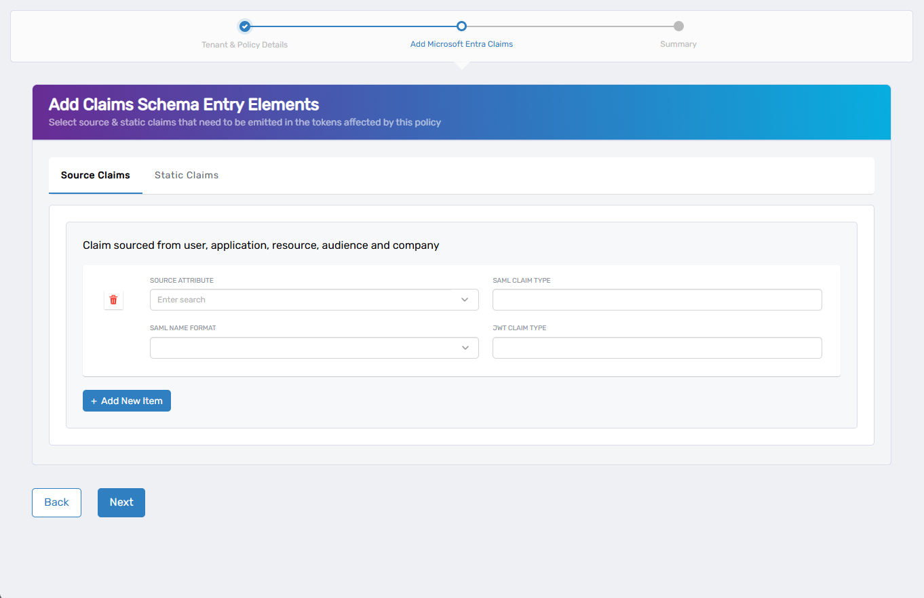The image size is (924, 598).
Task: Proceed with the Next button
Action: tap(121, 502)
